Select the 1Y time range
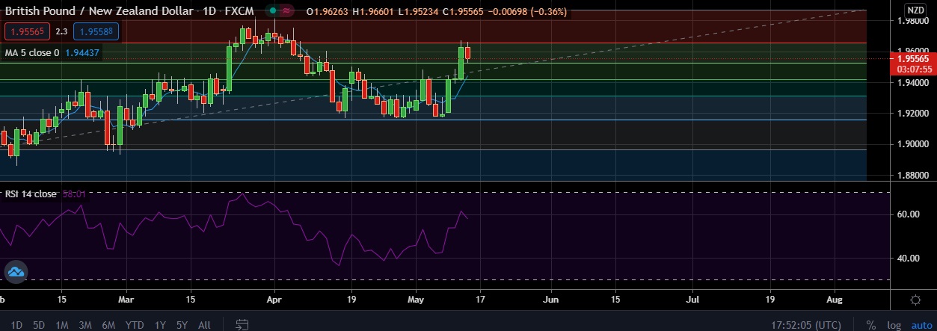Viewport: 937px width, 331px height. coord(160,325)
